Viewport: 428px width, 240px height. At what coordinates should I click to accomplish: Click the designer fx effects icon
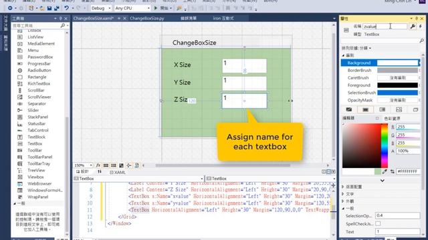pos(98,165)
